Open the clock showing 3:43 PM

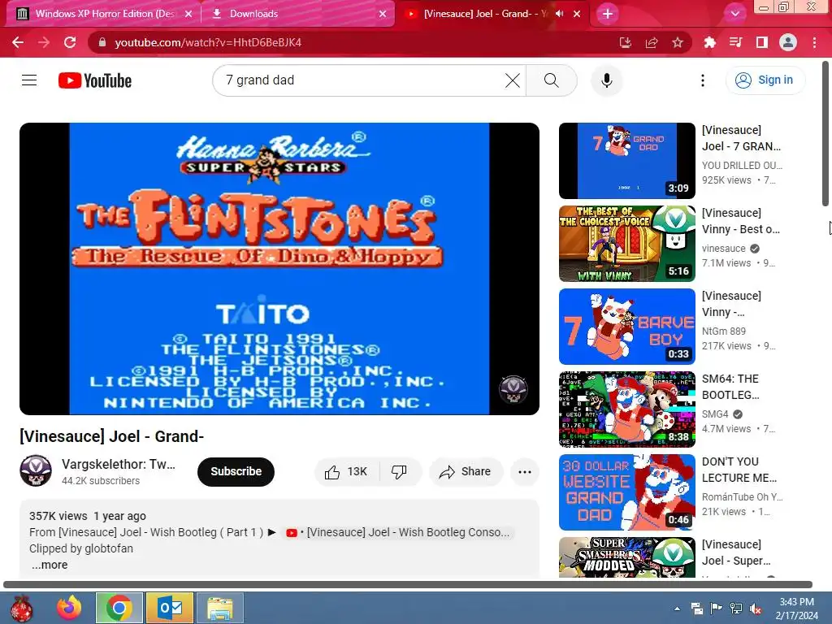[x=796, y=609]
